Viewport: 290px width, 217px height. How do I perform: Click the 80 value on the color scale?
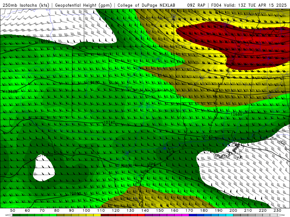click(57, 210)
